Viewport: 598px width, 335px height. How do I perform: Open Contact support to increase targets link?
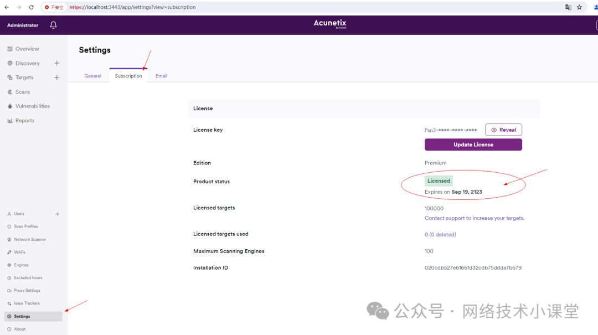coord(475,218)
